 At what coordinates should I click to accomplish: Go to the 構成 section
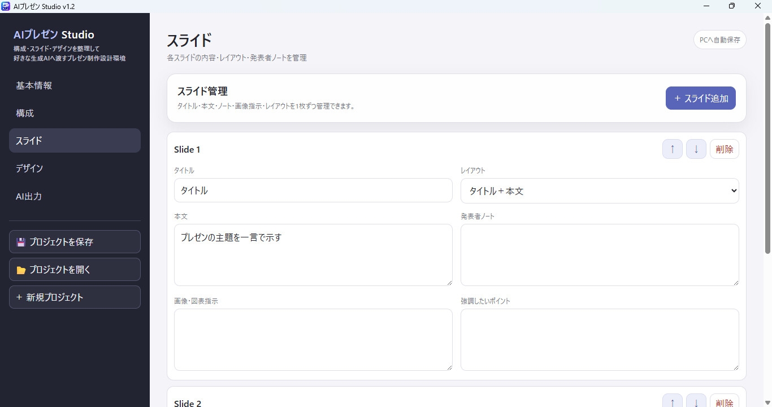point(75,113)
